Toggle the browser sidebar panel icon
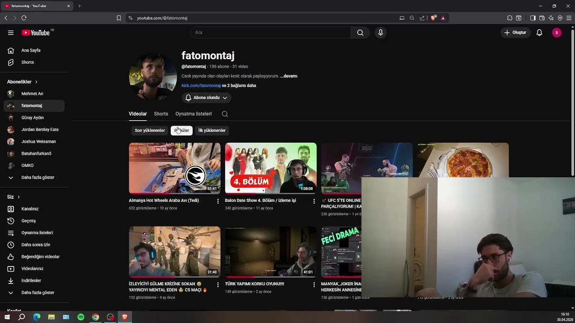The height and width of the screenshot is (323, 575). (x=533, y=18)
